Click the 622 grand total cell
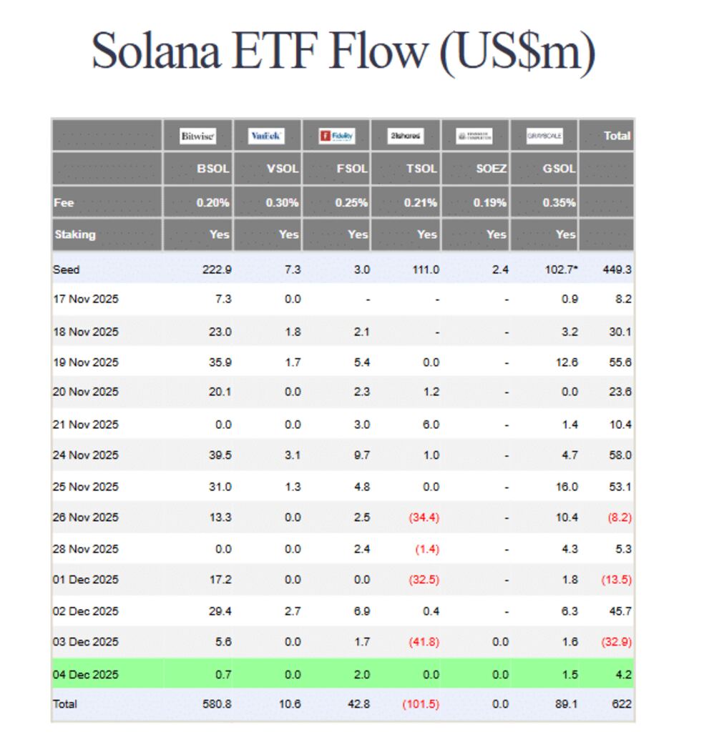 (622, 704)
